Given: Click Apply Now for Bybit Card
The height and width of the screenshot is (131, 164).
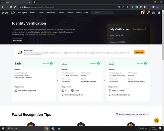Looking at the screenshot, I should (x=139, y=52).
